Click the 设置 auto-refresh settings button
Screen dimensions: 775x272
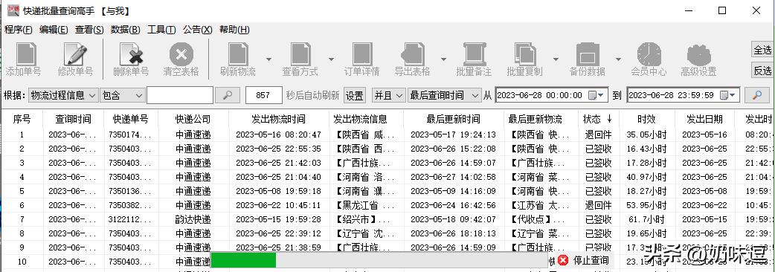click(x=354, y=95)
